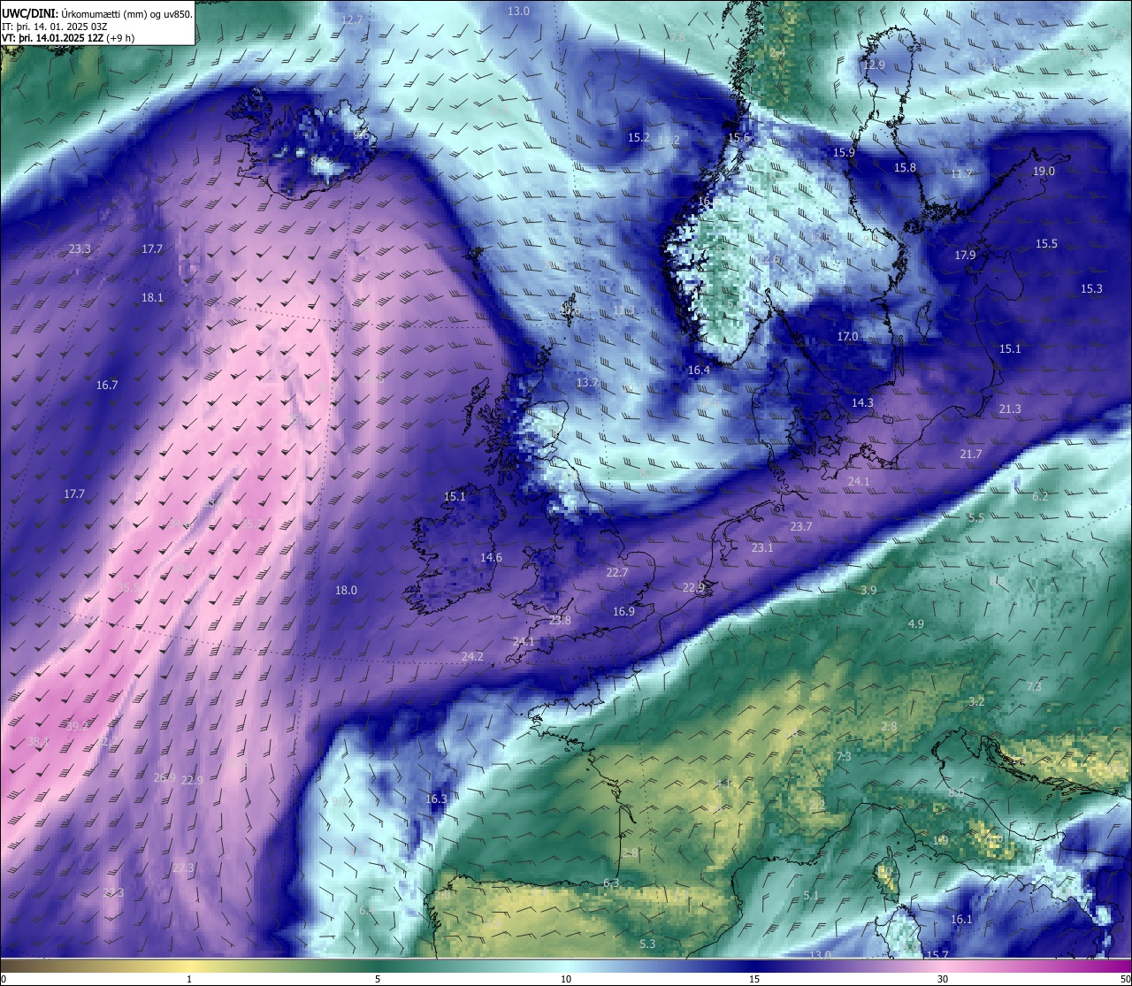Screen dimensions: 1132x986
Task: Click the 16.7 value on the map
Action: pyautogui.click(x=107, y=386)
